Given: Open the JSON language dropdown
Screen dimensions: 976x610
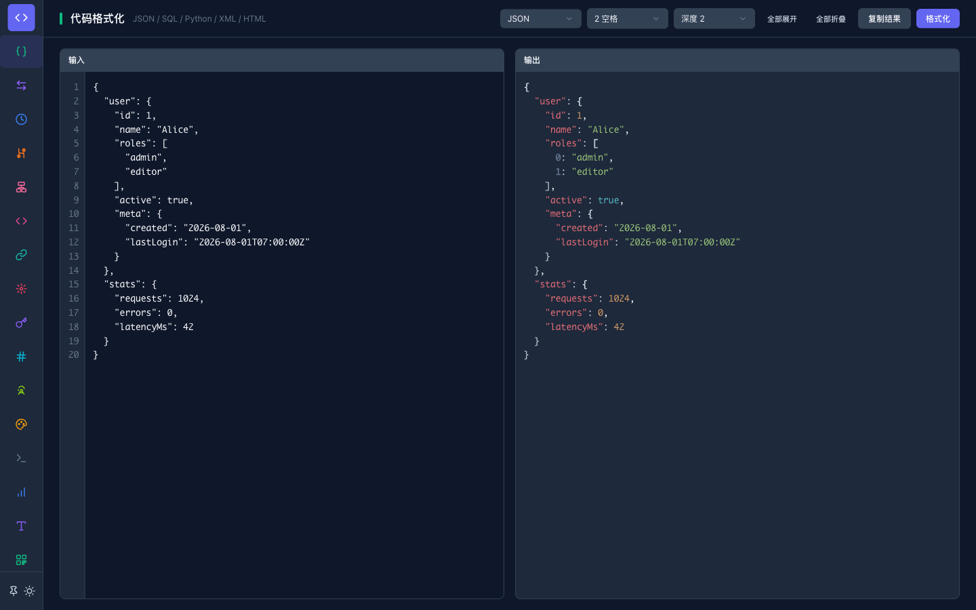Looking at the screenshot, I should click(x=540, y=18).
